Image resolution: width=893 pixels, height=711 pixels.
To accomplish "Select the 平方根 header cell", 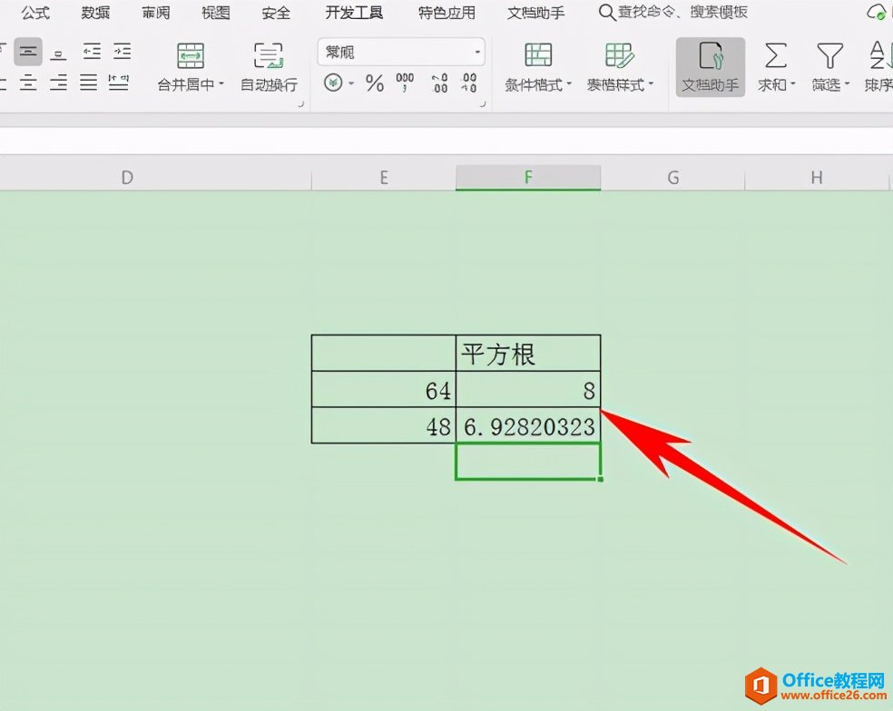I will coord(528,353).
